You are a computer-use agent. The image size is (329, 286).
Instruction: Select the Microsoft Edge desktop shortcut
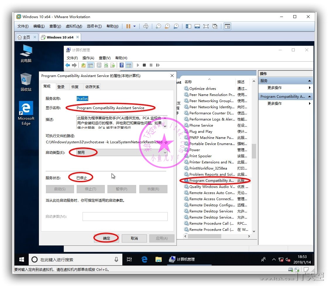[x=26, y=113]
